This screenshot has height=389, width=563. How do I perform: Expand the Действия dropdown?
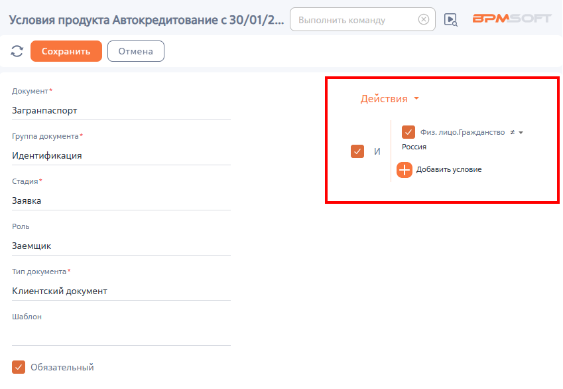tap(390, 99)
